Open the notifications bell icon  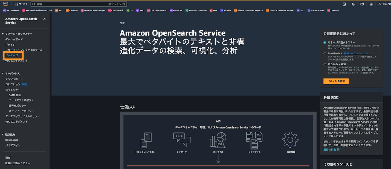point(353,4)
